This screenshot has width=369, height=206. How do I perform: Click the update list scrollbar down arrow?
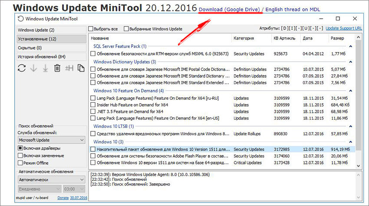tap(358, 166)
